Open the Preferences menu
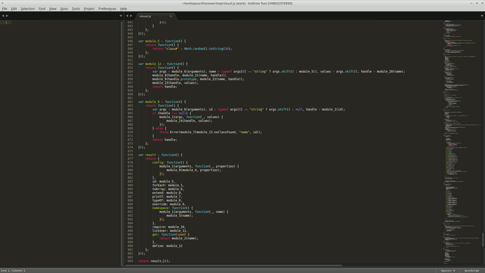 (107, 9)
